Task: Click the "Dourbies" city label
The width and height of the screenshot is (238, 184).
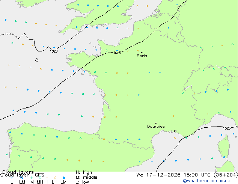Action: tap(156, 126)
